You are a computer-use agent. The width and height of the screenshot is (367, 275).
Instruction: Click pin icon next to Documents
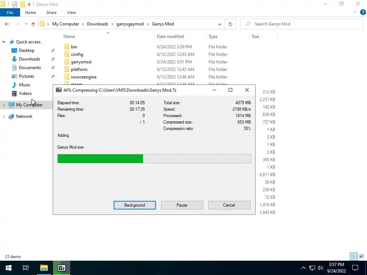[x=53, y=68]
